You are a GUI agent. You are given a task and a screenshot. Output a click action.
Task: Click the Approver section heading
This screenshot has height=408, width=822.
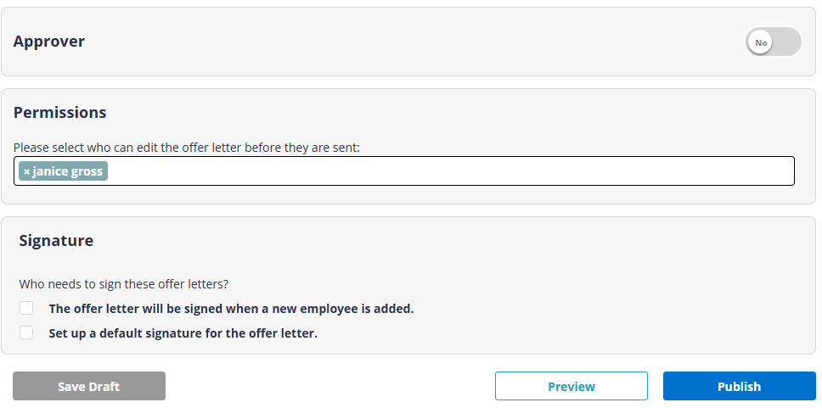pos(49,42)
